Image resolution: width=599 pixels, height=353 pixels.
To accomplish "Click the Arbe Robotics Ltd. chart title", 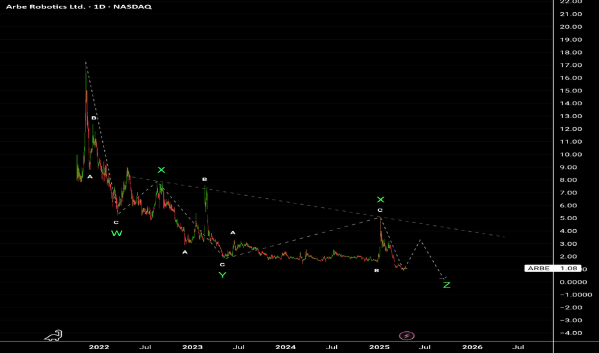I will pos(78,7).
